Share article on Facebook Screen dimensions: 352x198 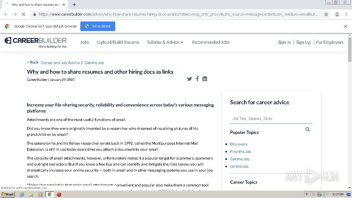coord(197,79)
